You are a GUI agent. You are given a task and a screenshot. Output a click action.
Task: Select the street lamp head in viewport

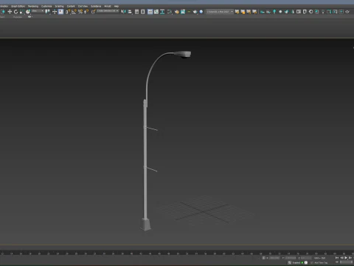click(x=183, y=54)
